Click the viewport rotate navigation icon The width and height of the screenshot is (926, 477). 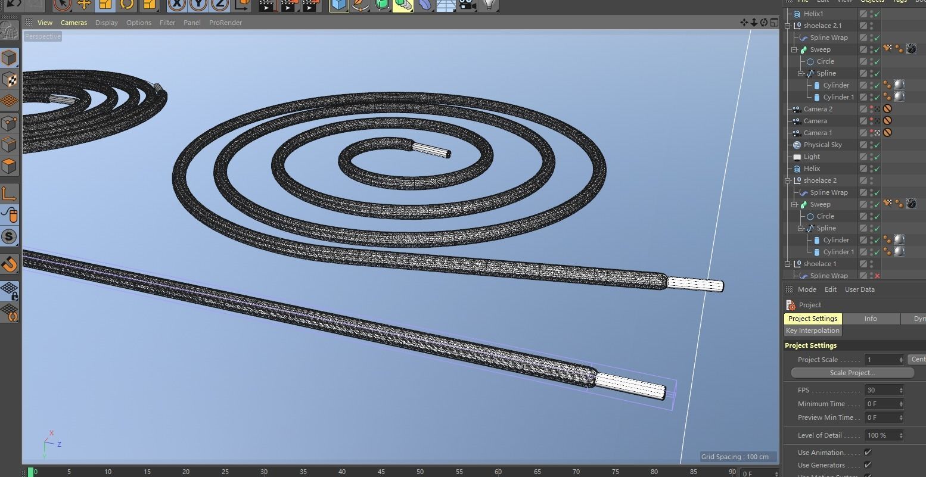pos(764,23)
